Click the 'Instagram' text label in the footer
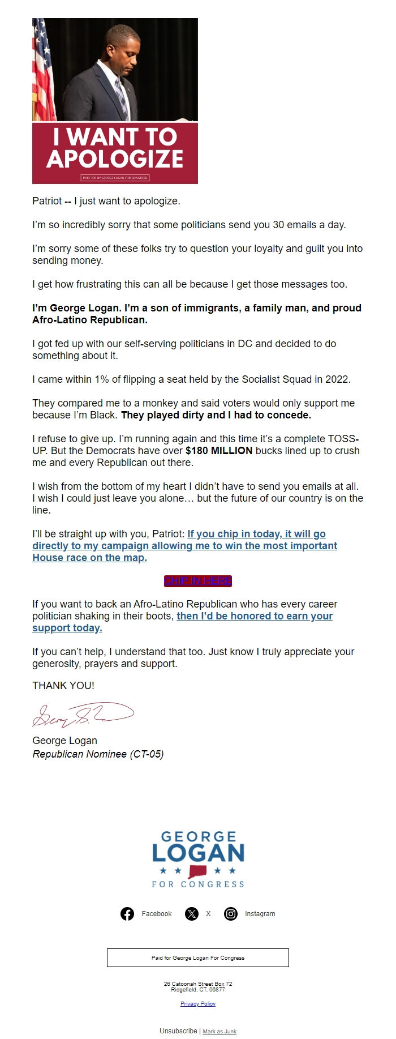Viewport: 396px width, 1039px height. click(x=259, y=913)
